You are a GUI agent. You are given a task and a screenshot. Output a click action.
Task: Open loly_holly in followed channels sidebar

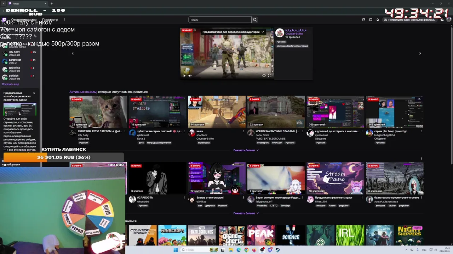pos(19,53)
